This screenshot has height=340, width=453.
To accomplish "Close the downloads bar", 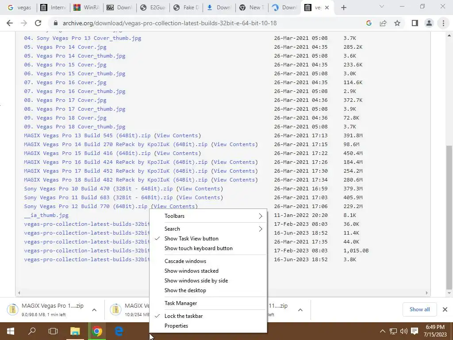I will tap(445, 309).
